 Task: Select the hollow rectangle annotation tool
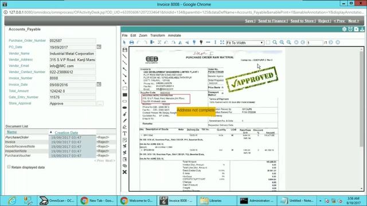[x=125, y=88]
